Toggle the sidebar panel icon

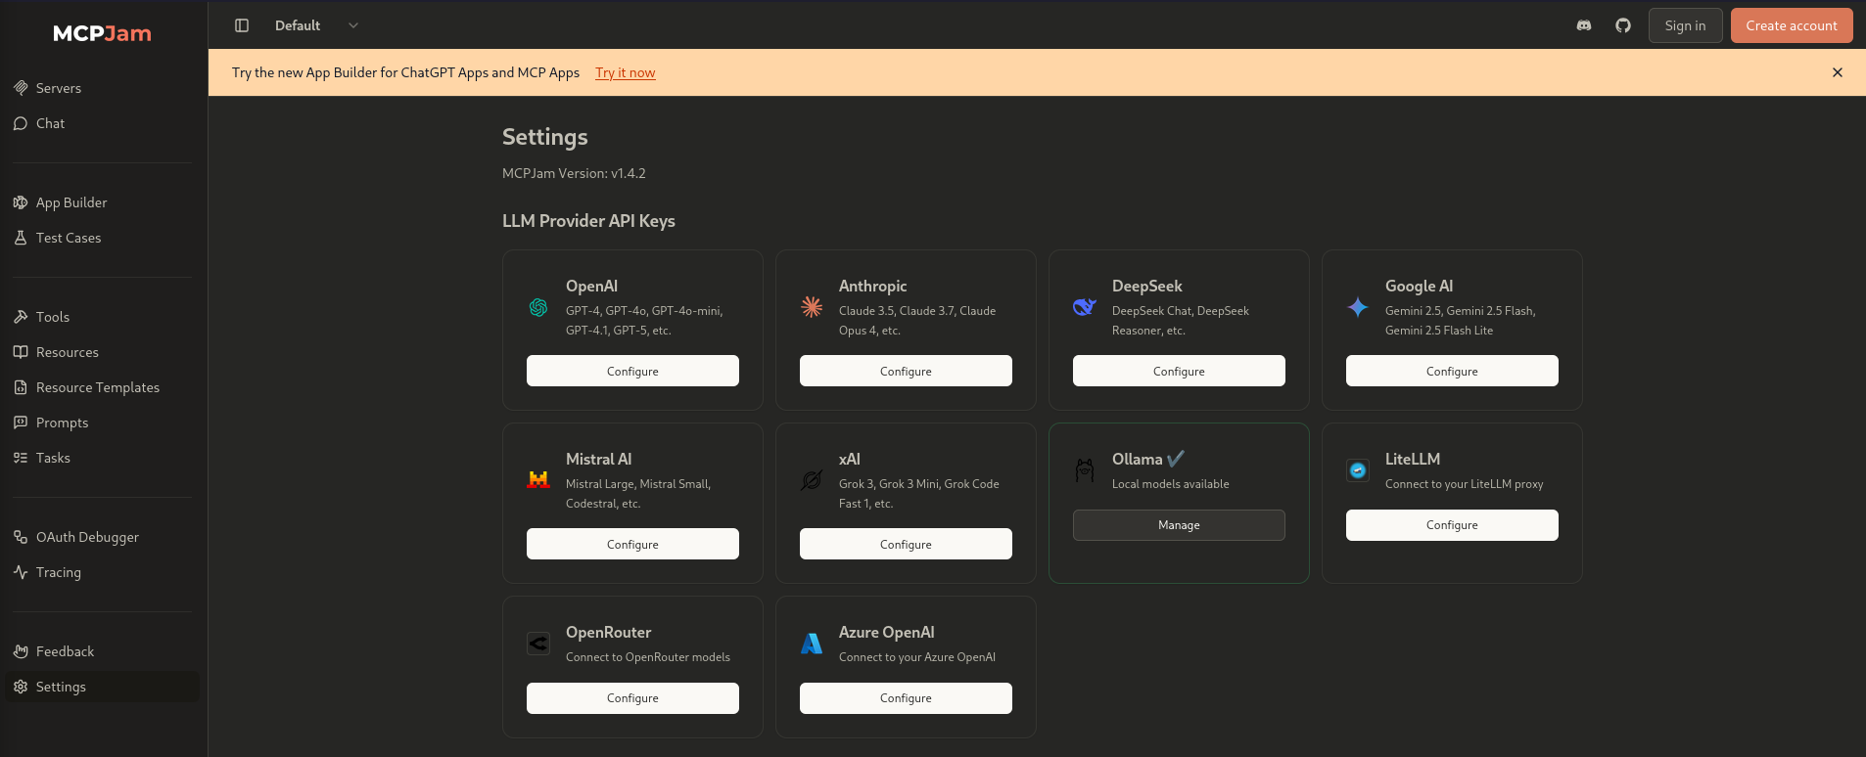[x=242, y=25]
